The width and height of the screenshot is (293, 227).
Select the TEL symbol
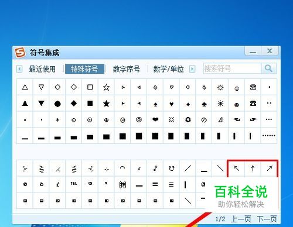coord(74,184)
